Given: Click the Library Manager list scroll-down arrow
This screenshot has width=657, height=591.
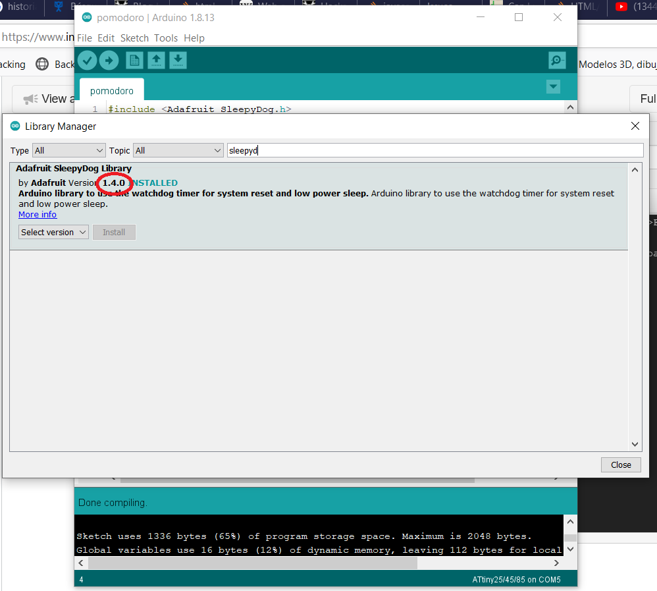Looking at the screenshot, I should coord(635,444).
